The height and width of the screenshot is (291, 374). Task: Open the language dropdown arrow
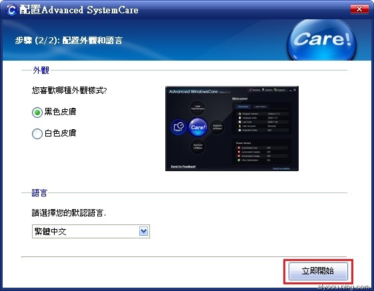tap(143, 231)
